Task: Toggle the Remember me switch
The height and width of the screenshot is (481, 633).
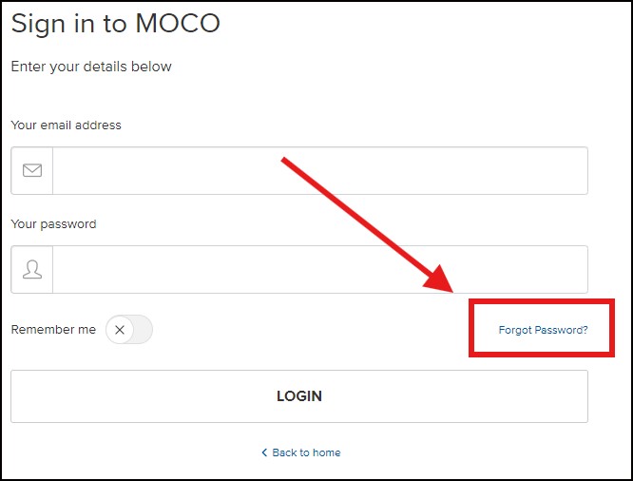Action: [x=129, y=330]
